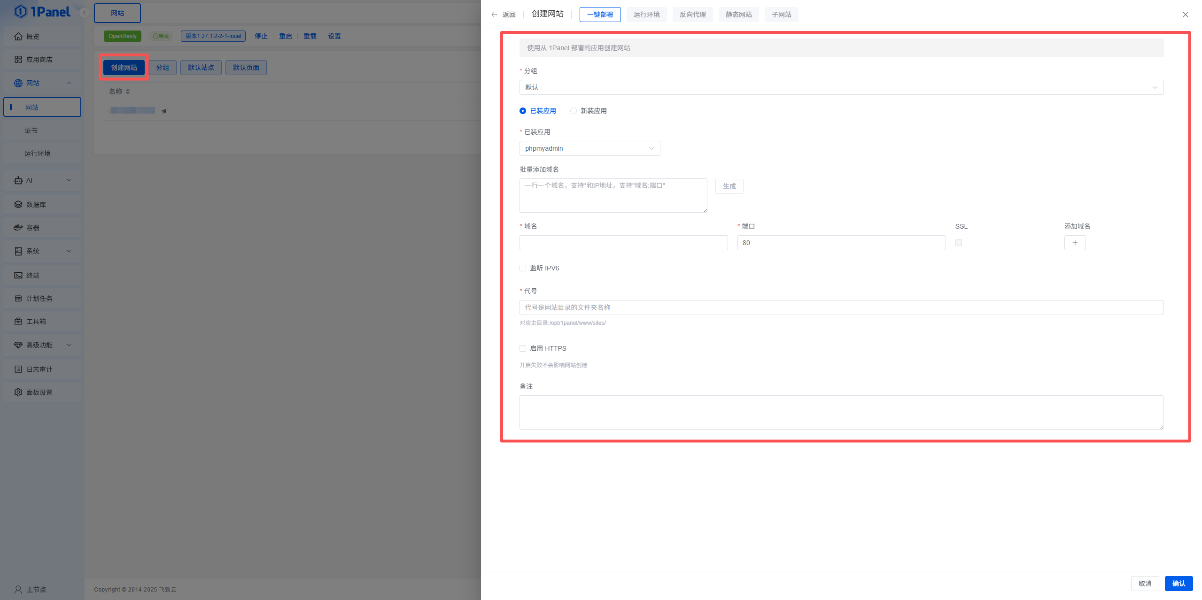Collapse sidebar with the arrow beside logo
Image resolution: width=1202 pixels, height=600 pixels.
85,13
